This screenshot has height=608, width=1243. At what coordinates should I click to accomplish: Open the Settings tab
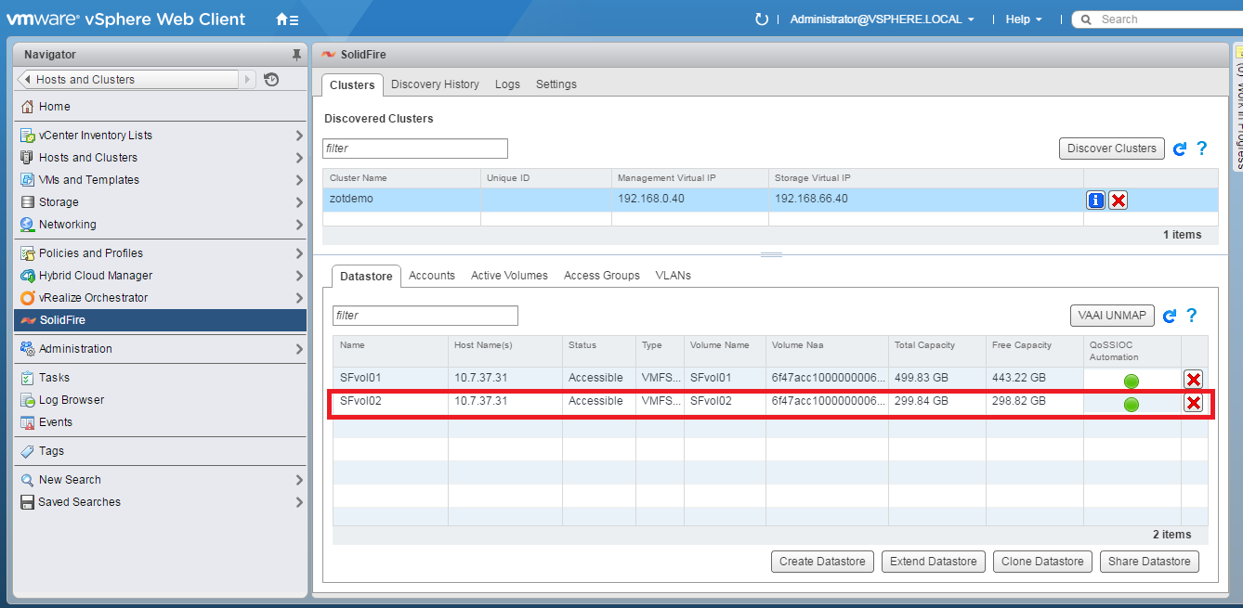pos(556,84)
